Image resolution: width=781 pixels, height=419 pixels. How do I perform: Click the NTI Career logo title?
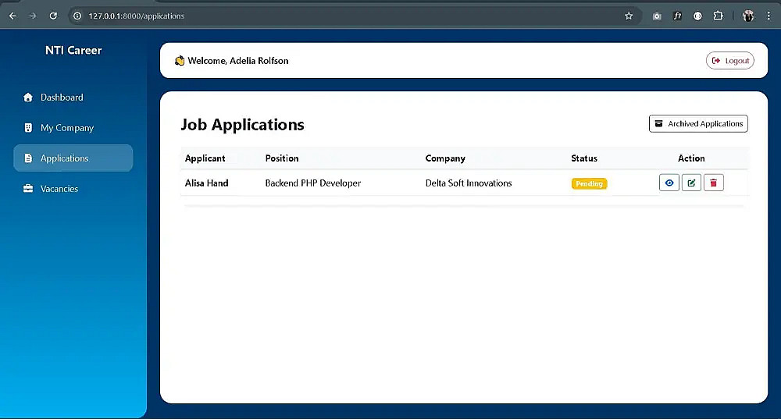[73, 50]
